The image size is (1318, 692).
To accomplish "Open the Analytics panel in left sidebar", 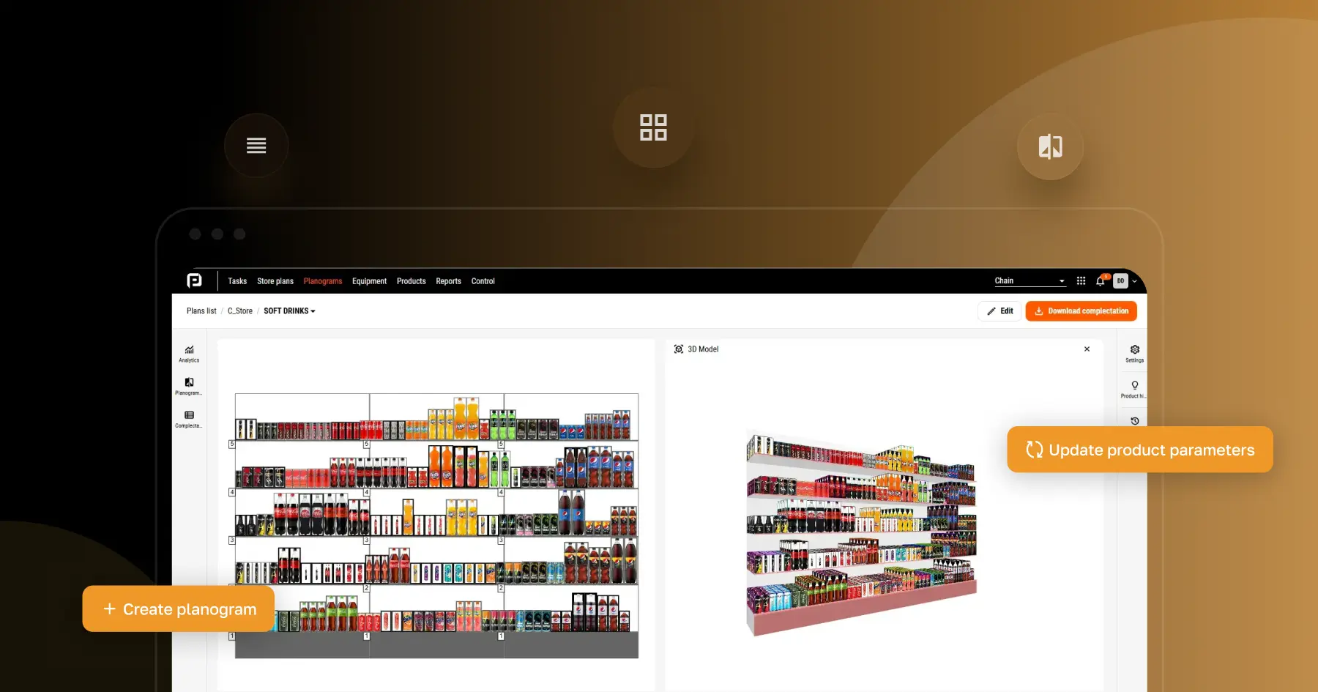I will 188,354.
